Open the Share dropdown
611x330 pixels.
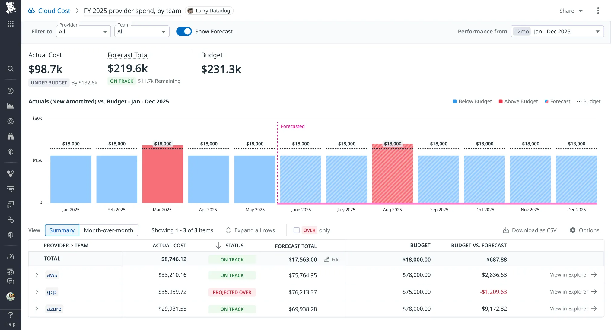(x=571, y=11)
